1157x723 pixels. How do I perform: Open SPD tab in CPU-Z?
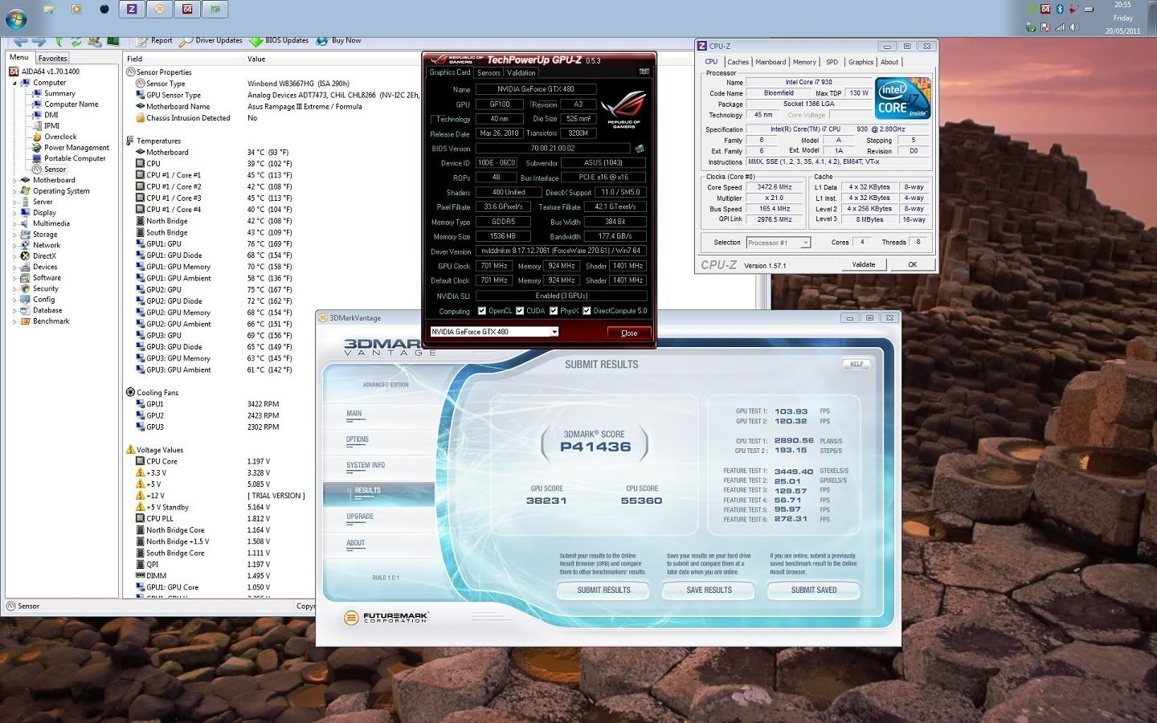point(832,62)
